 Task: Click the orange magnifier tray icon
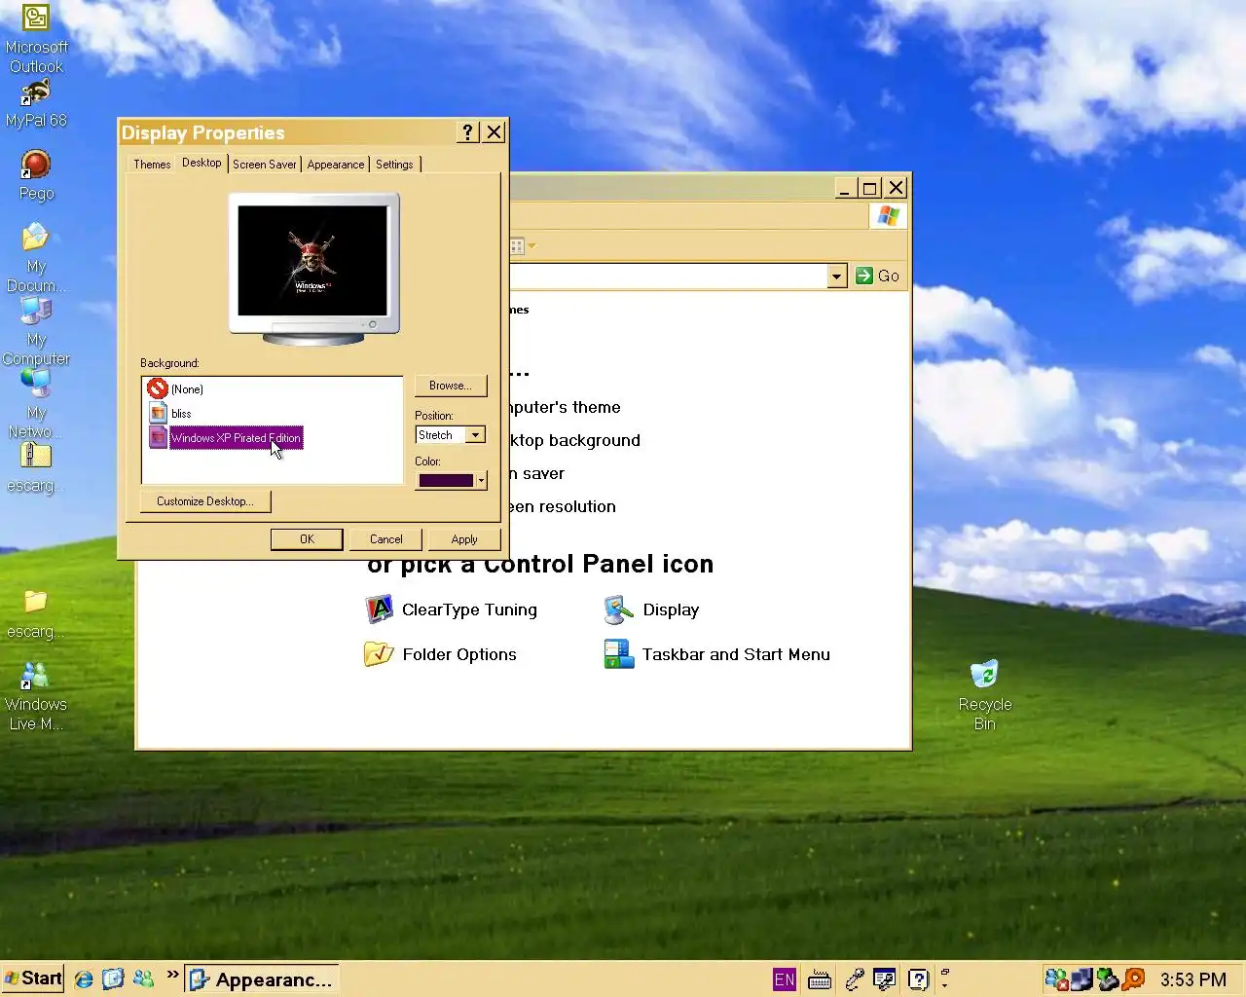(x=1133, y=979)
